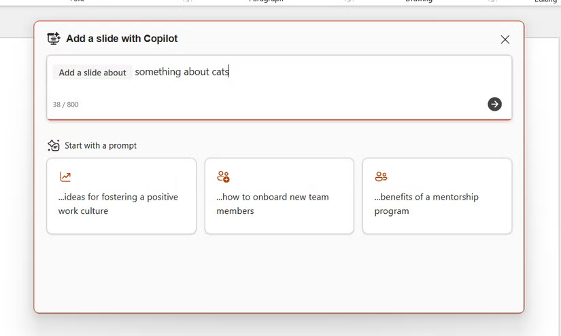Open the Paragraph group dialog launcher
This screenshot has width=561, height=336.
pos(348,2)
